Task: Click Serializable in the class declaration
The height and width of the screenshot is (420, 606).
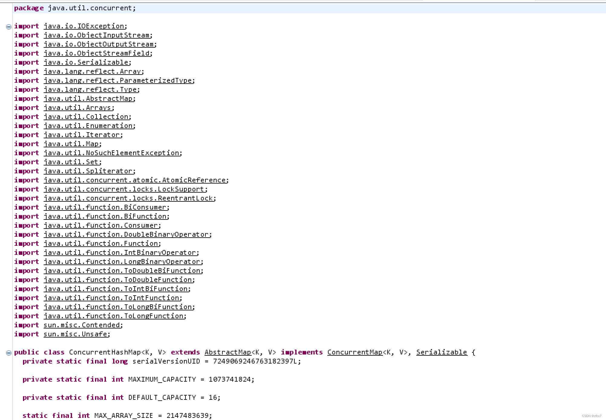Action: (441, 352)
